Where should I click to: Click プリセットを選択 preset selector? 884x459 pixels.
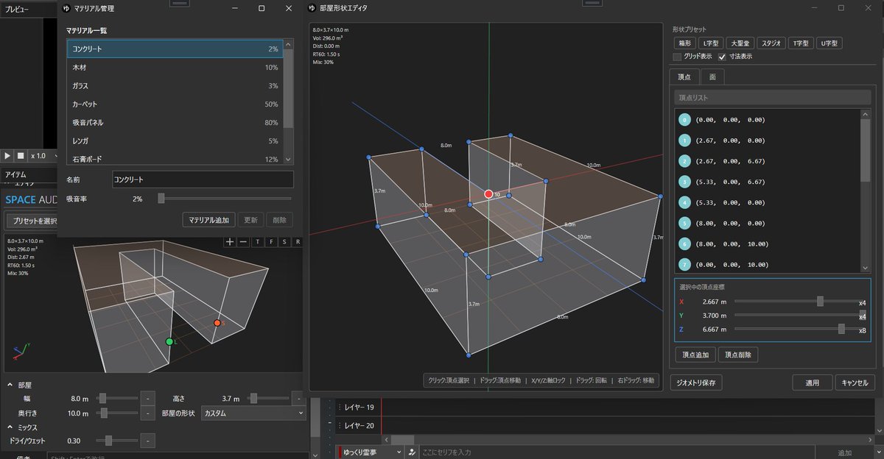(x=32, y=221)
